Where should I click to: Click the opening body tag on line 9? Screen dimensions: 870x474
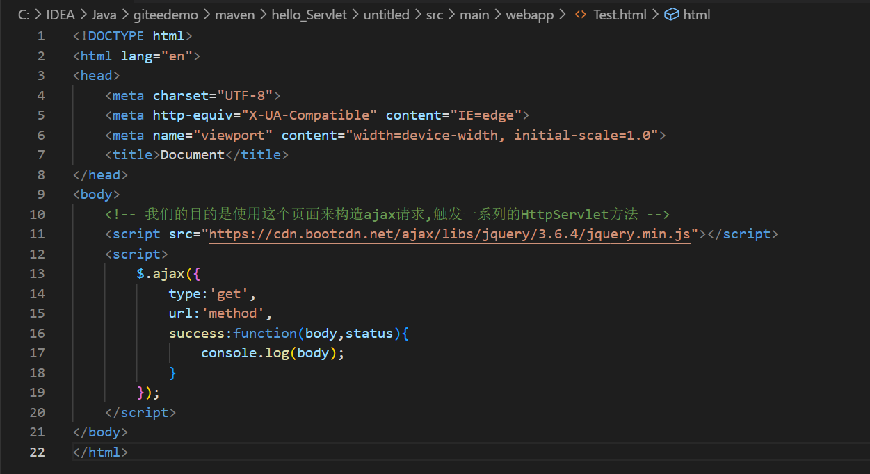pos(97,195)
